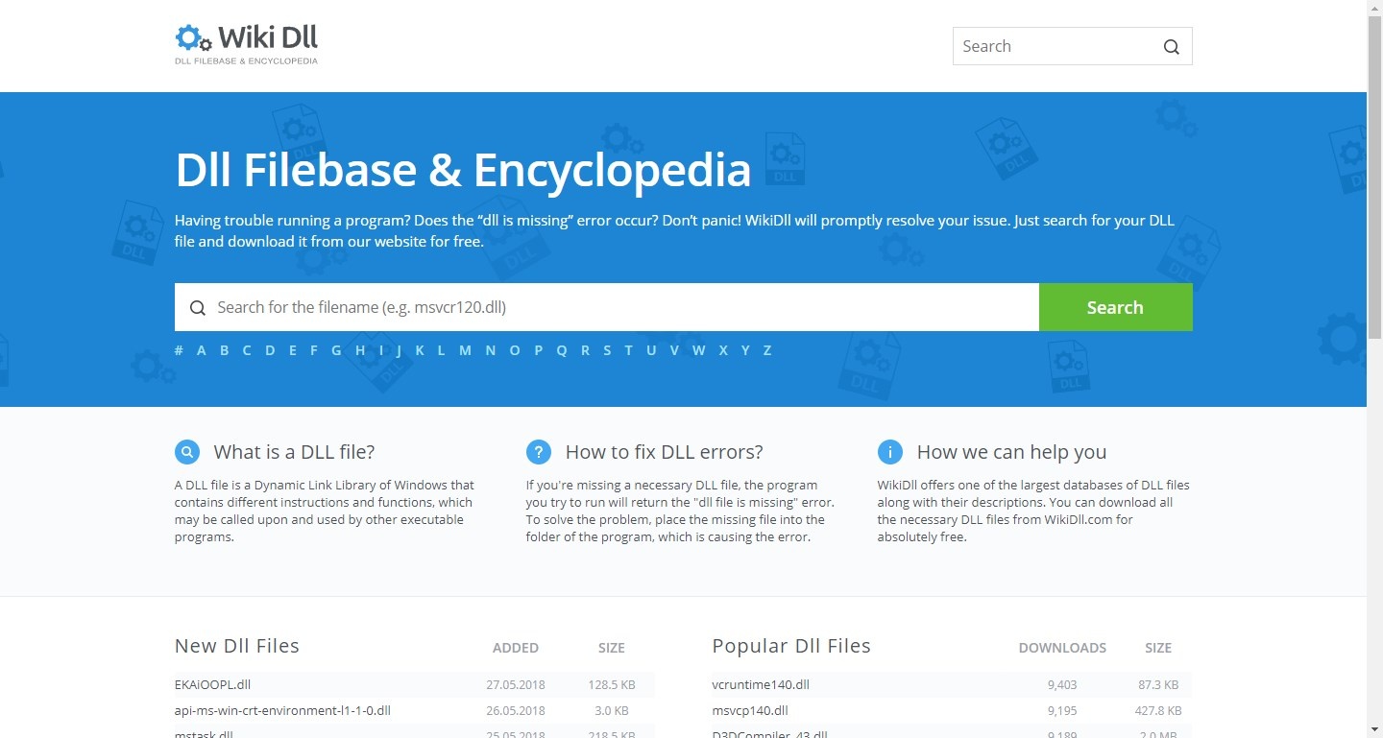Image resolution: width=1383 pixels, height=738 pixels.
Task: Click the '9,403' downloads value
Action: [1062, 685]
